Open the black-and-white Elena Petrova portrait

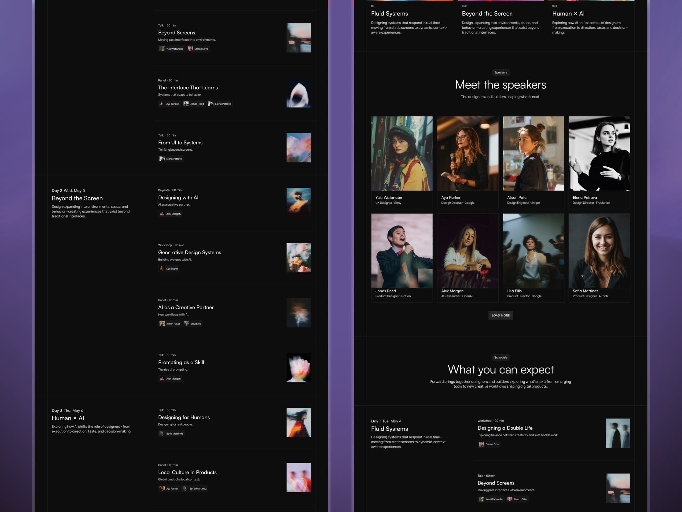tap(599, 153)
